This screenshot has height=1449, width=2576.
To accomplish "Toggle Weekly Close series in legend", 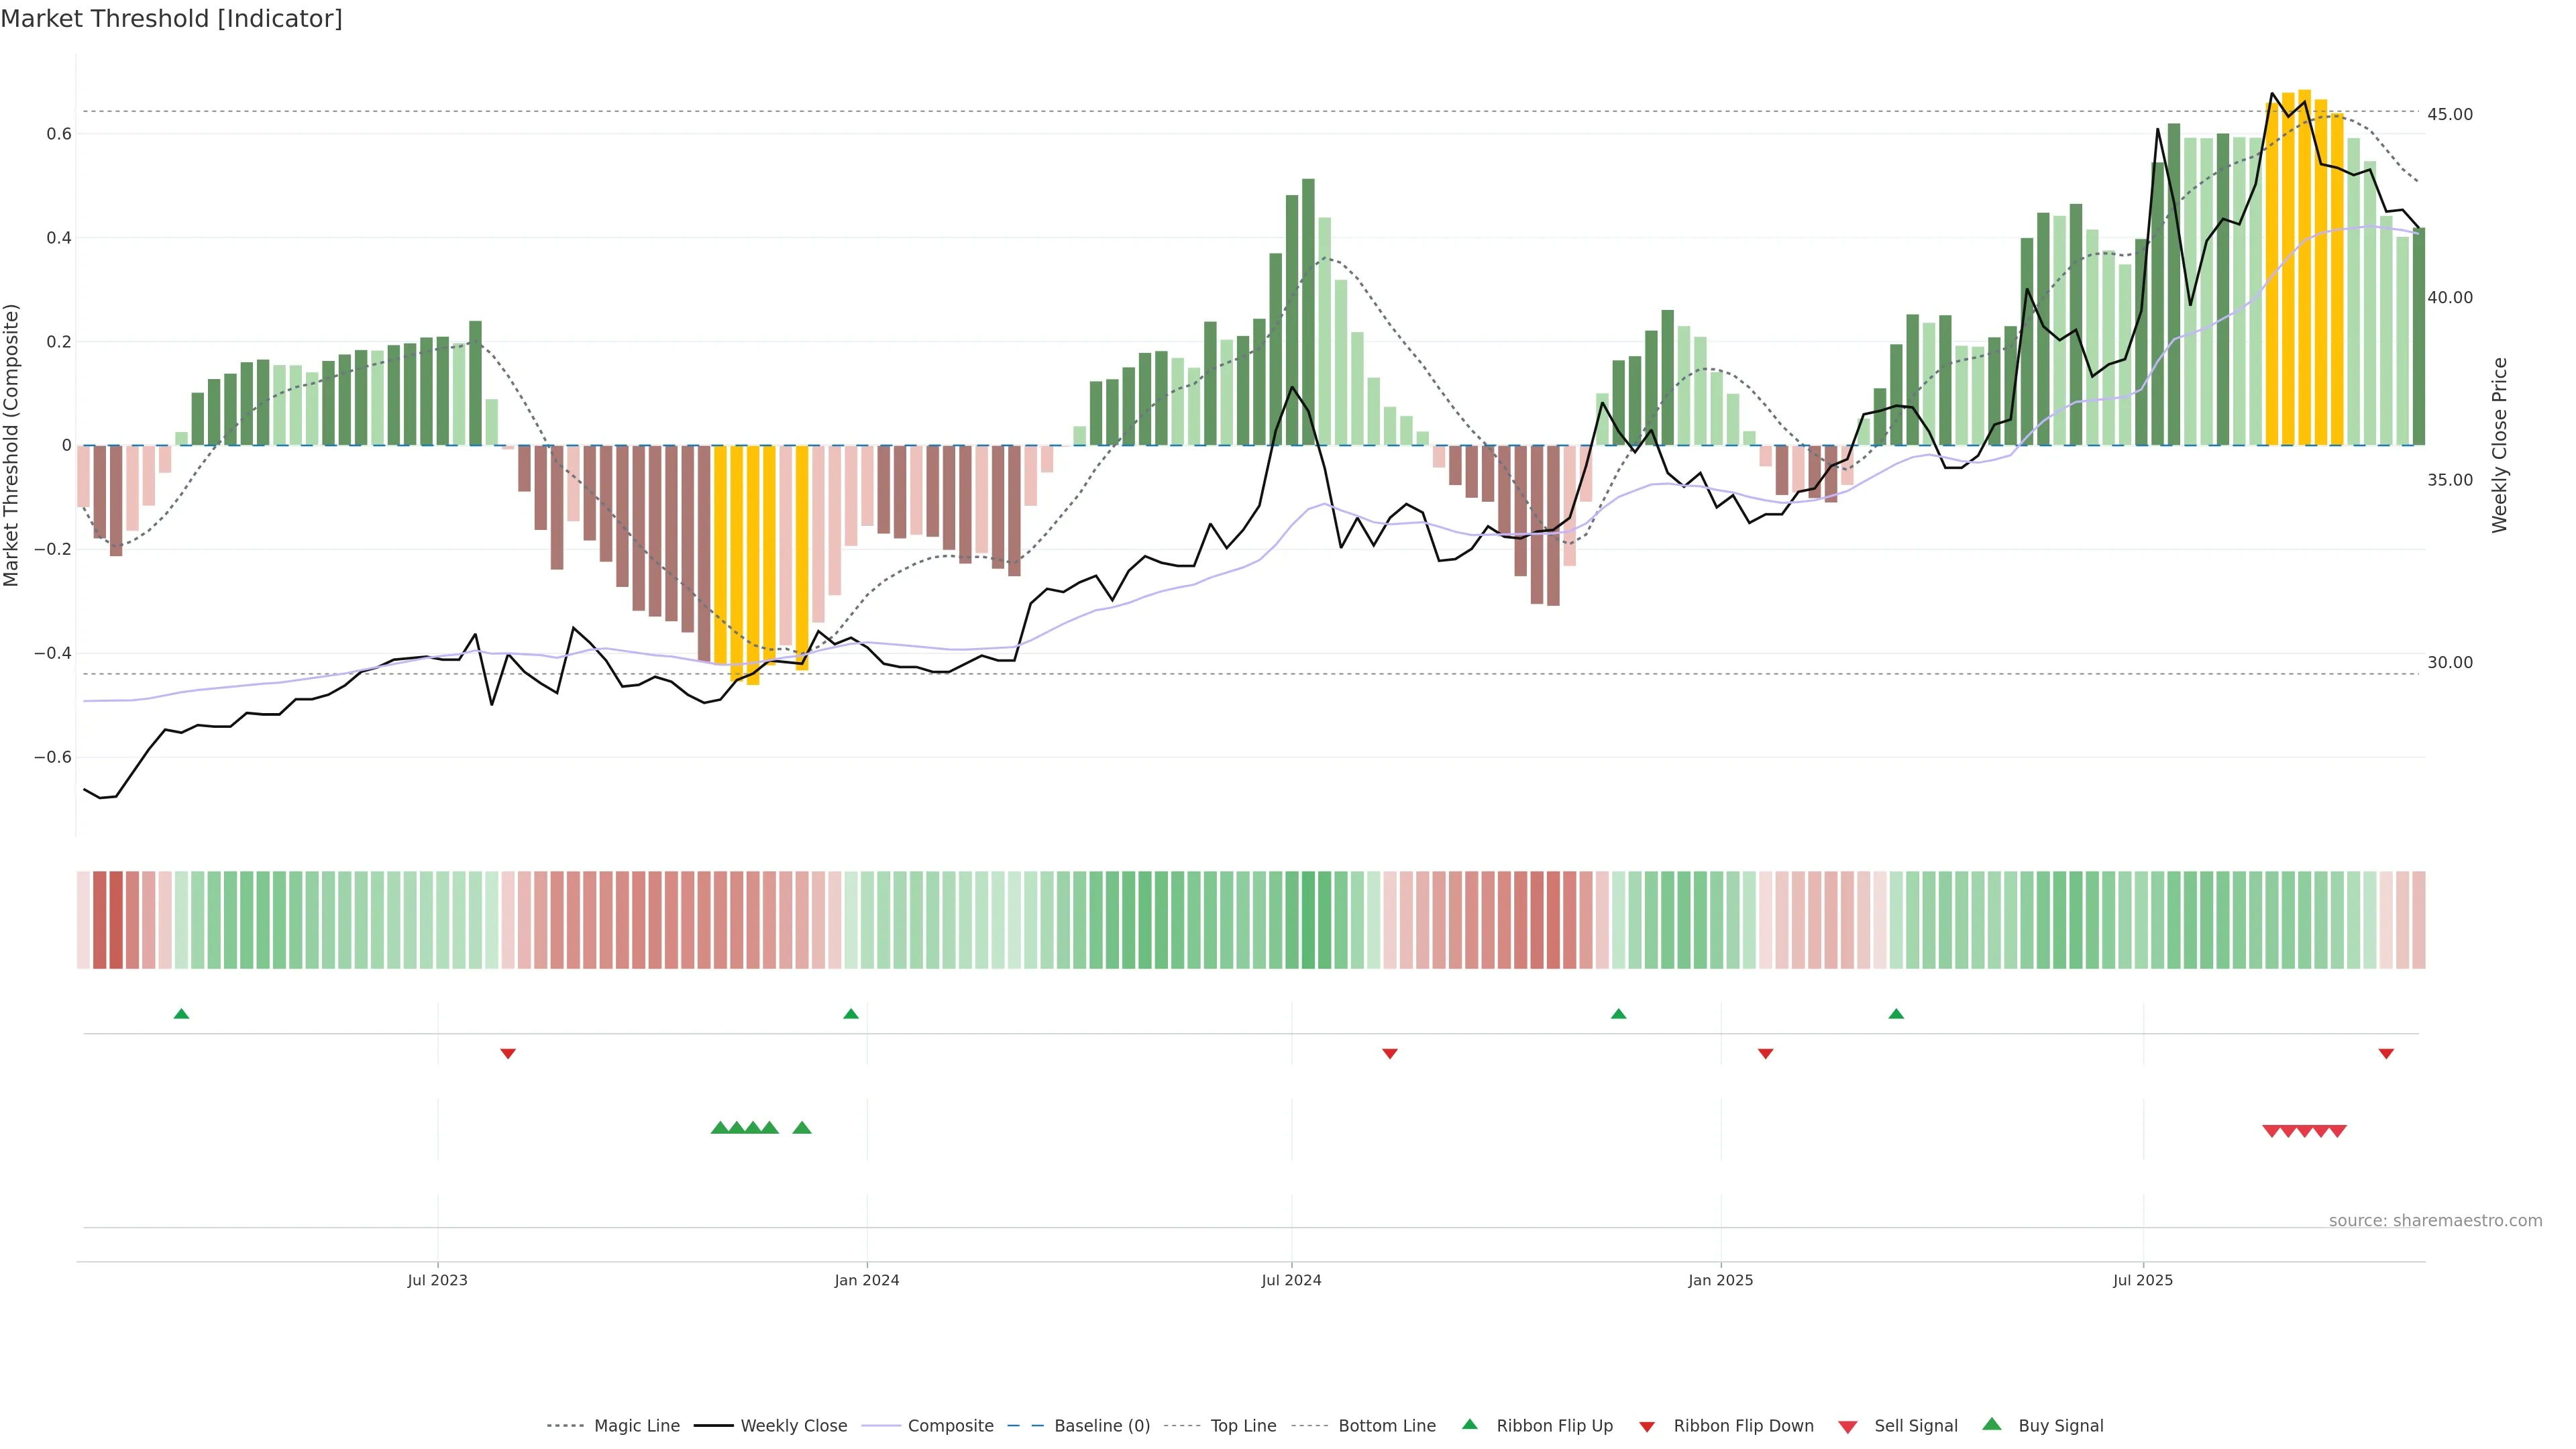I will click(793, 1426).
